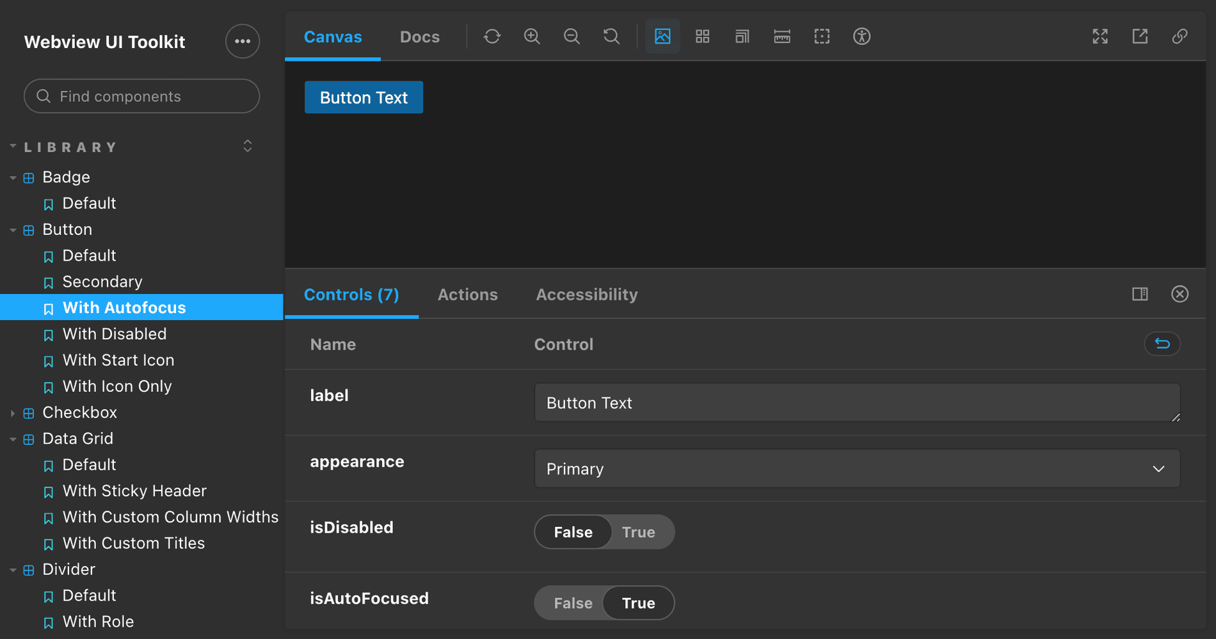The height and width of the screenshot is (639, 1216).
Task: Enter full screen canvas mode
Action: pyautogui.click(x=1100, y=36)
